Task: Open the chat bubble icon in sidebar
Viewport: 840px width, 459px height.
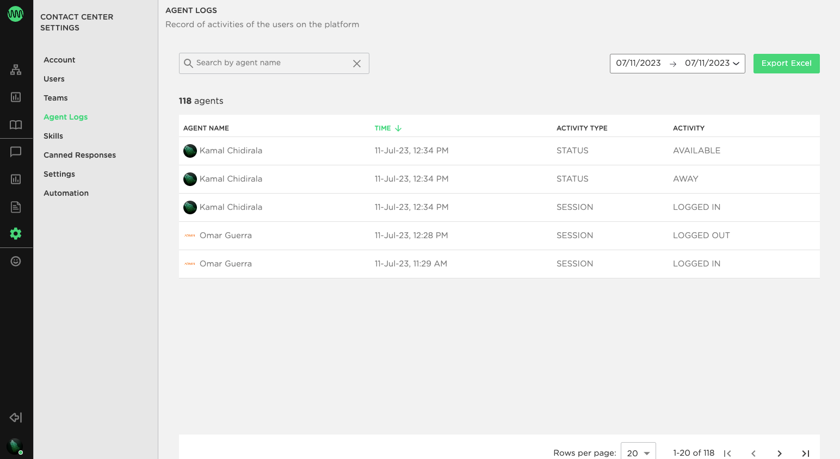Action: [x=16, y=152]
